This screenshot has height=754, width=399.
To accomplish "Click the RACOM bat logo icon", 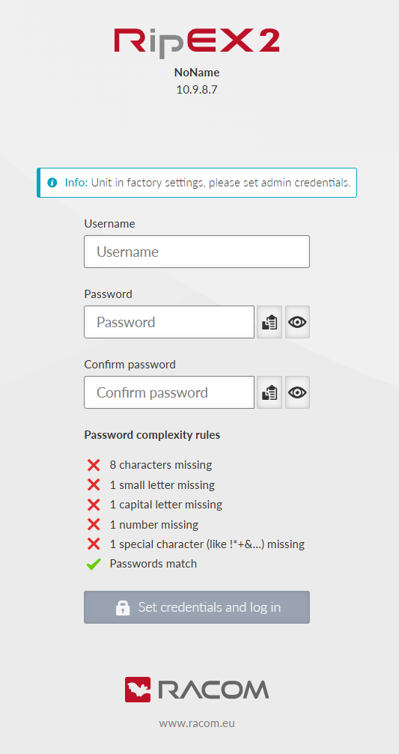I will [138, 690].
